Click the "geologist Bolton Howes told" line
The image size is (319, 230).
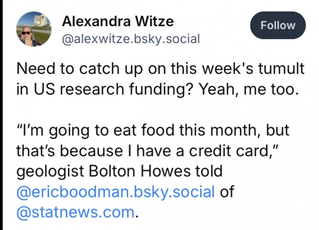tap(119, 172)
